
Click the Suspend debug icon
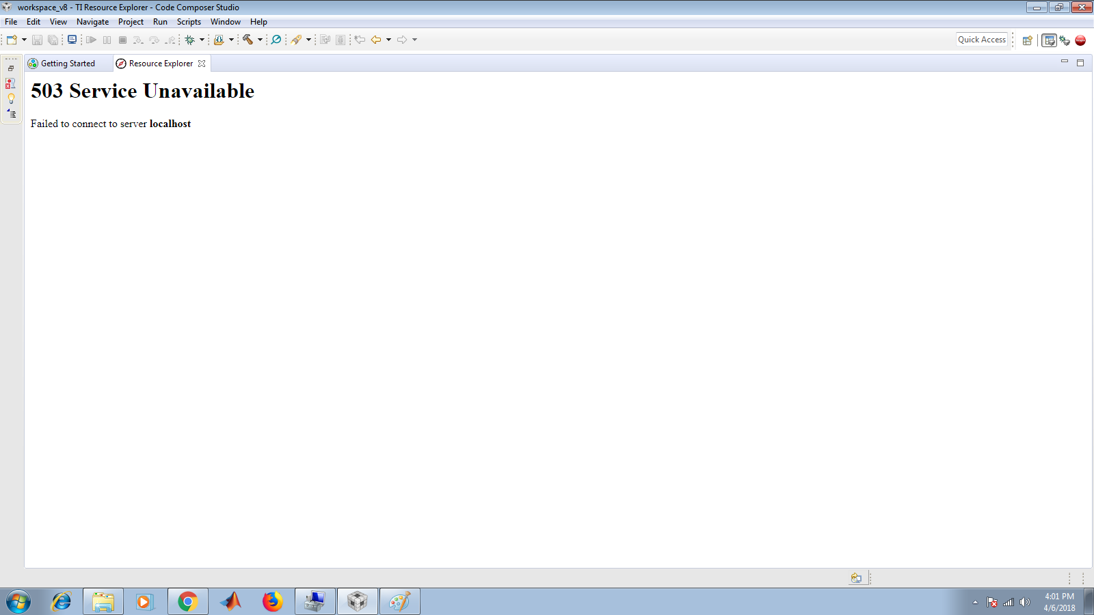[107, 40]
